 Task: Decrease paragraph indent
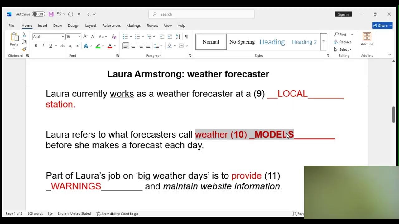point(162,37)
